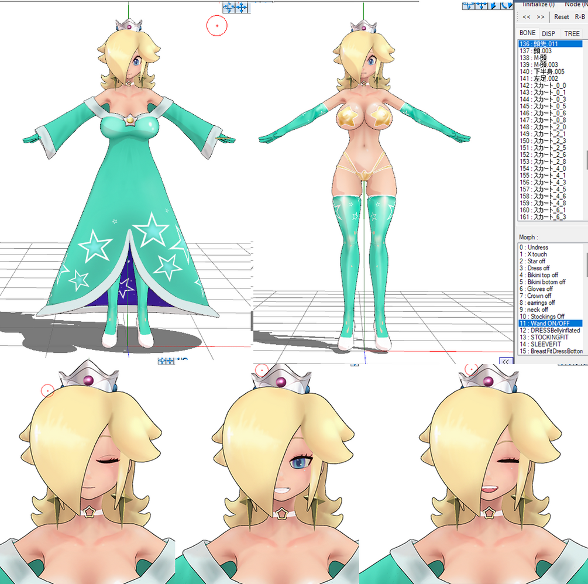Select bone 142 : スカート_0_0
This screenshot has height=584, width=588.
(550, 85)
